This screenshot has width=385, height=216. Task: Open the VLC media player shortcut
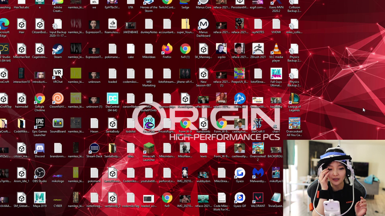276,49
